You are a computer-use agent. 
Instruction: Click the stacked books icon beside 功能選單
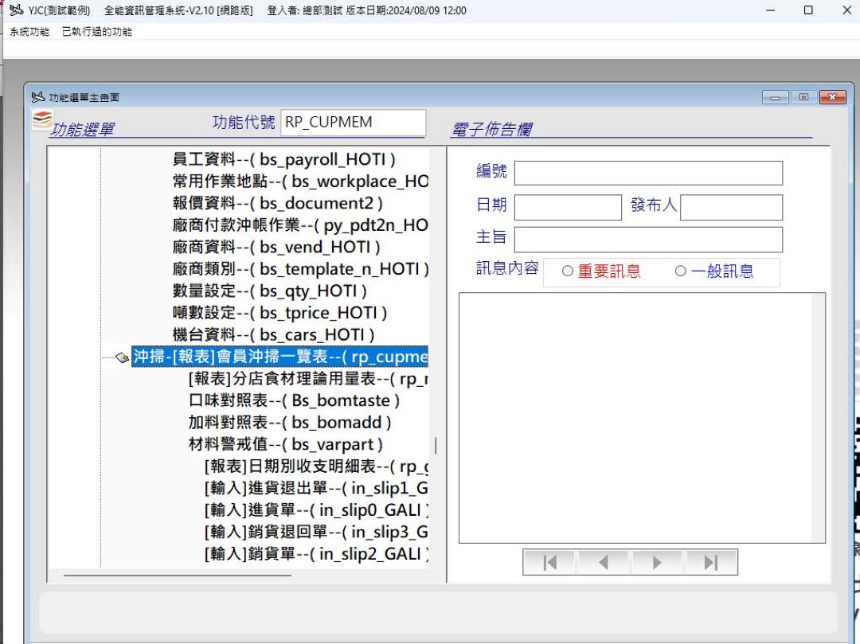point(42,120)
